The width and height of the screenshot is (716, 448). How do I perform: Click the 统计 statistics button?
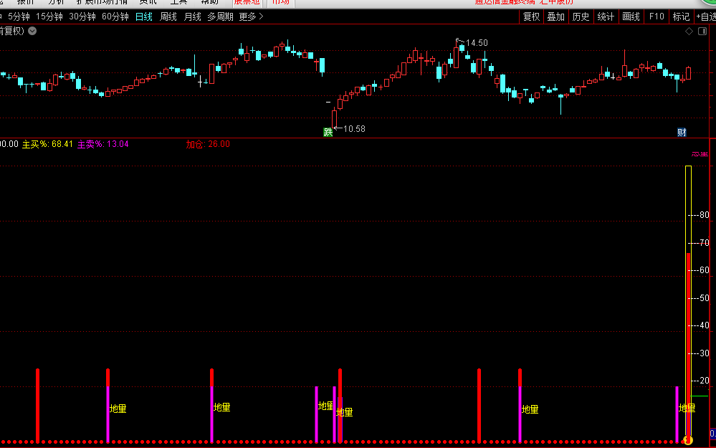tap(606, 16)
